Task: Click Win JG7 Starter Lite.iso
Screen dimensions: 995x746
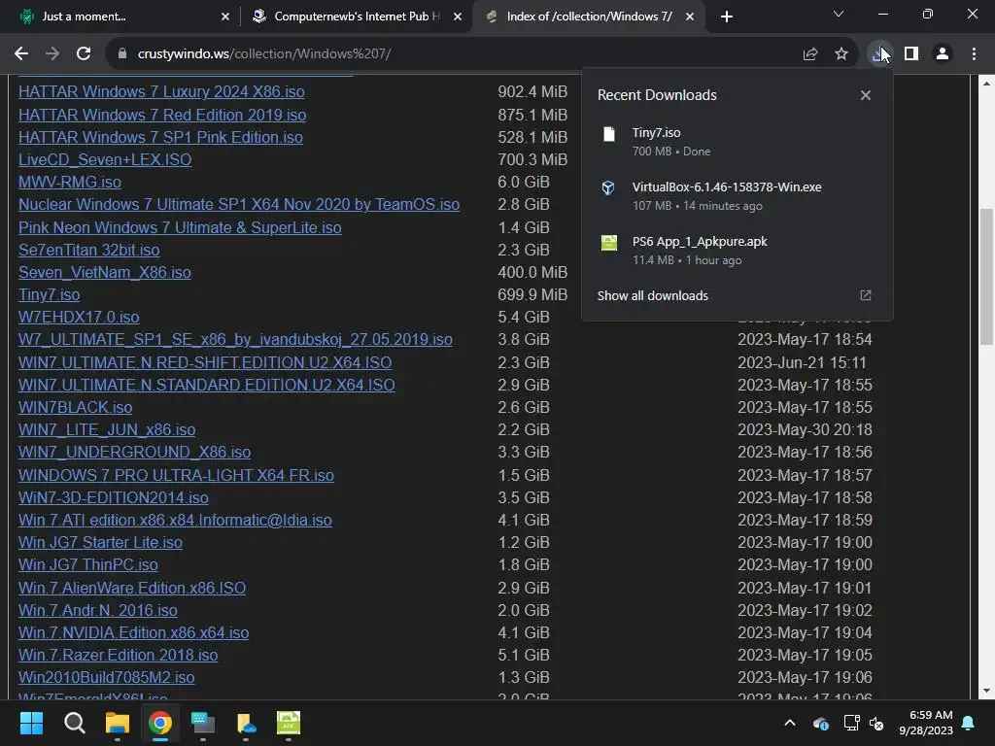Action: coord(100,542)
